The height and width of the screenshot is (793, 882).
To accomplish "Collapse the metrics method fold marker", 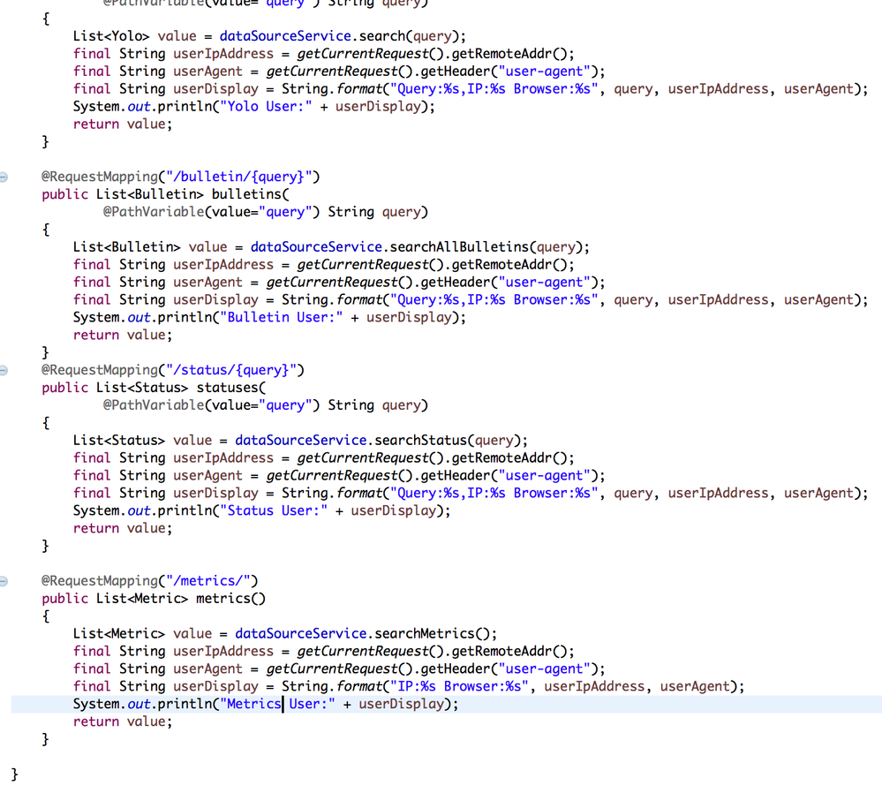I will pyautogui.click(x=4, y=580).
